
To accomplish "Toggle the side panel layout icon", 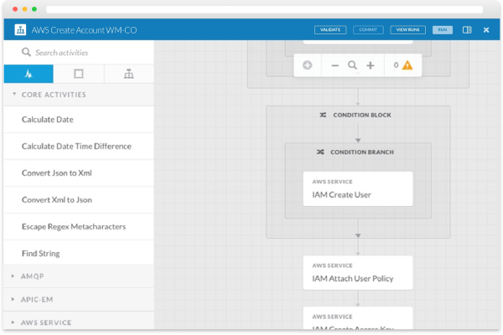I will click(467, 30).
